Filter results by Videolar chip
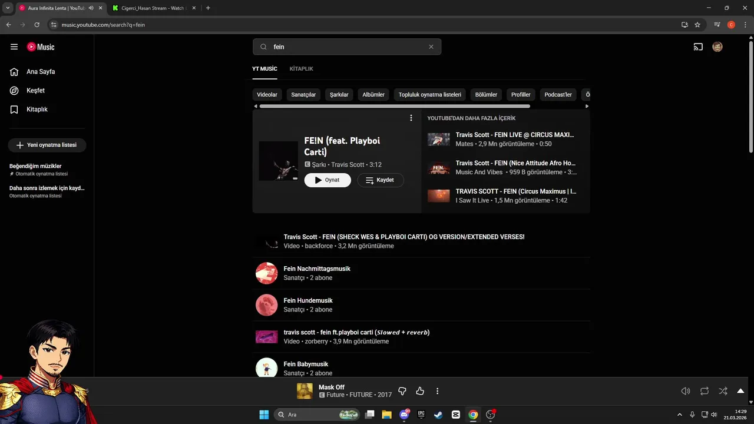 click(267, 95)
